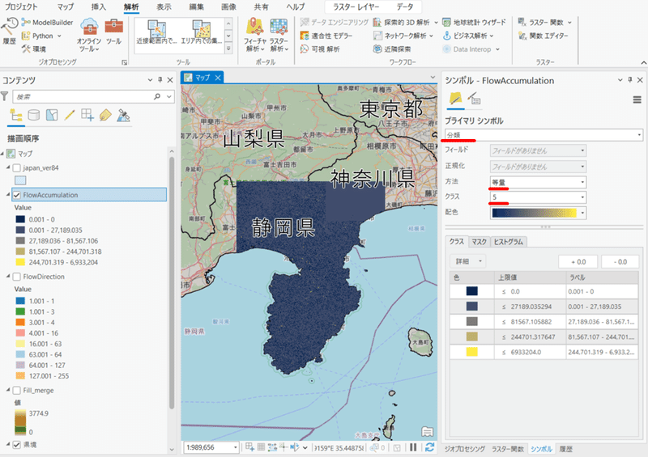648x457 pixels.
Task: Open ビジネス解析 business analysis
Action: (x=468, y=36)
